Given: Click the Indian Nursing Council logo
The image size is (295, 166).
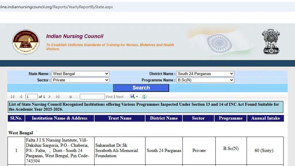Looking at the screenshot, I should point(26,42).
